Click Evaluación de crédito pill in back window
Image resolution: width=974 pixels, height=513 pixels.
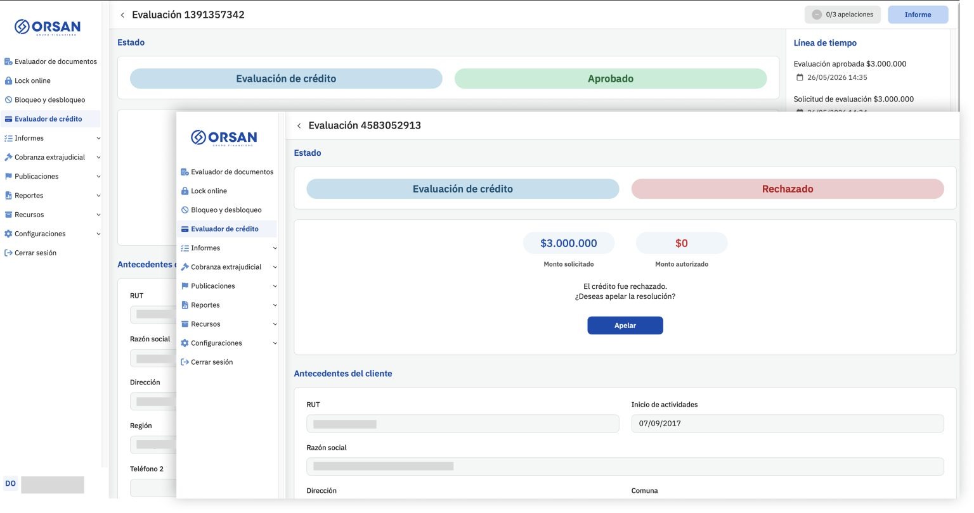[x=286, y=79]
